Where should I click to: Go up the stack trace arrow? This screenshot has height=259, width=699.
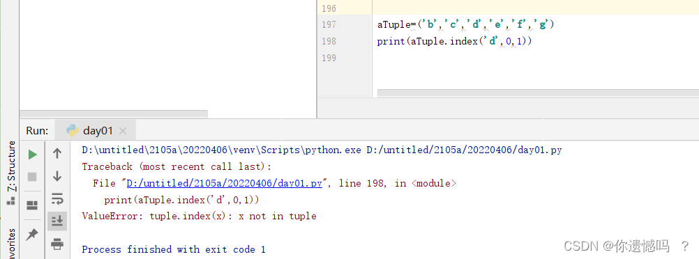[x=57, y=154]
